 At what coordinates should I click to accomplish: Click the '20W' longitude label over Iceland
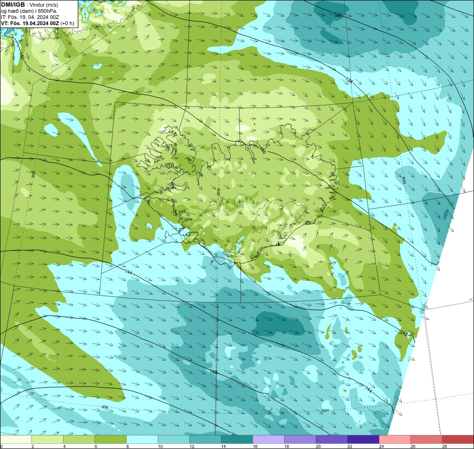[x=219, y=192]
